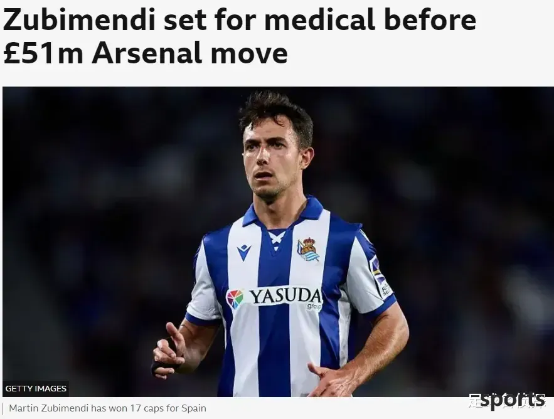554x419 pixels.
Task: Select the word 'Arsenal' in the headline
Action: tap(147, 53)
